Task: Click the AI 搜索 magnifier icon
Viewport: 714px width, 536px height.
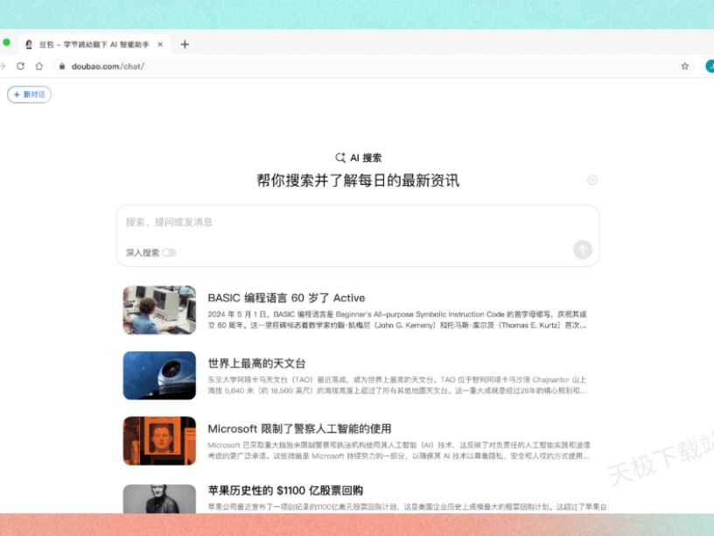Action: click(x=340, y=158)
